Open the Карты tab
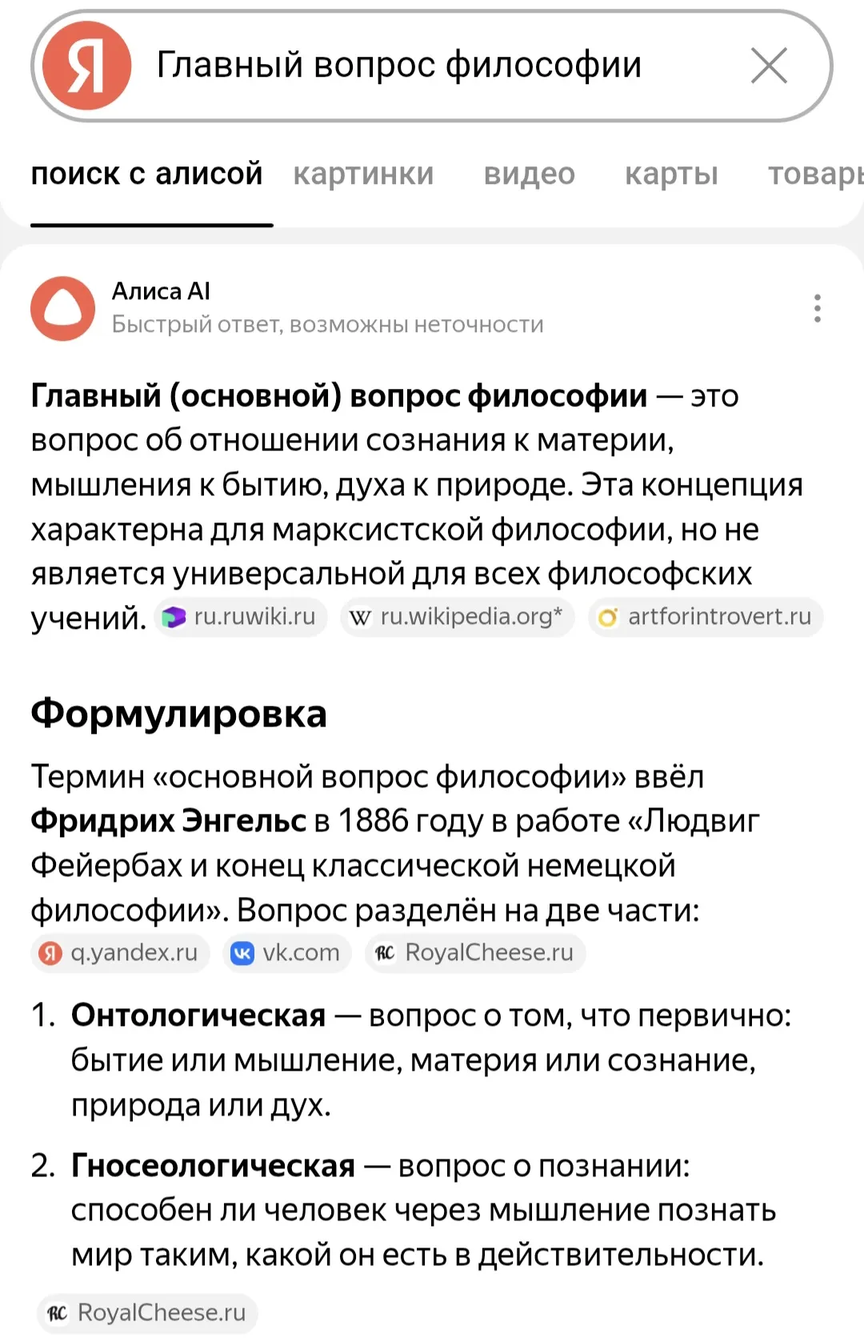The width and height of the screenshot is (864, 1342). pyautogui.click(x=671, y=174)
